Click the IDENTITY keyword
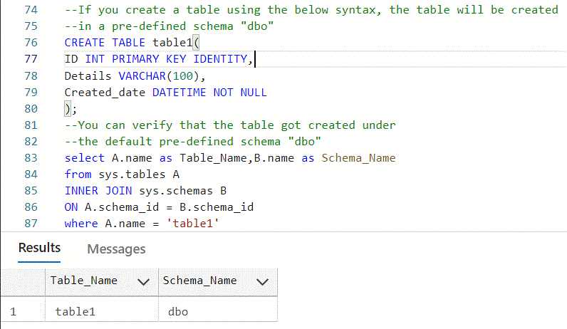 click(x=220, y=59)
